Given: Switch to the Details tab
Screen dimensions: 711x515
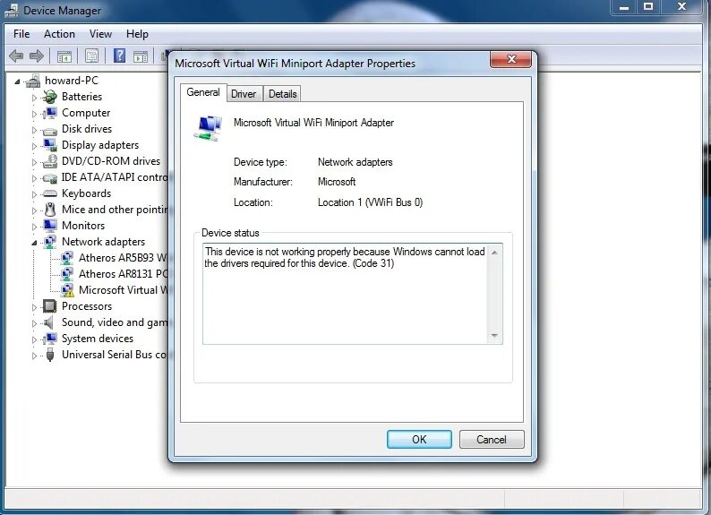Looking at the screenshot, I should pyautogui.click(x=283, y=94).
